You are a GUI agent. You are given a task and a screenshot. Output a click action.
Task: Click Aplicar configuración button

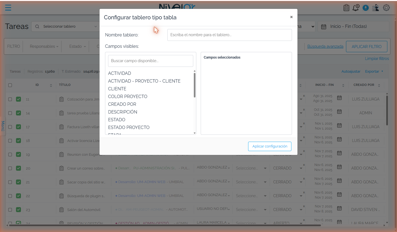point(270,146)
